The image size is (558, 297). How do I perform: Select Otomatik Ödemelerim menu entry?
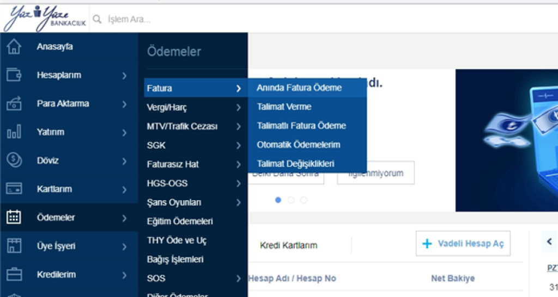pyautogui.click(x=298, y=145)
